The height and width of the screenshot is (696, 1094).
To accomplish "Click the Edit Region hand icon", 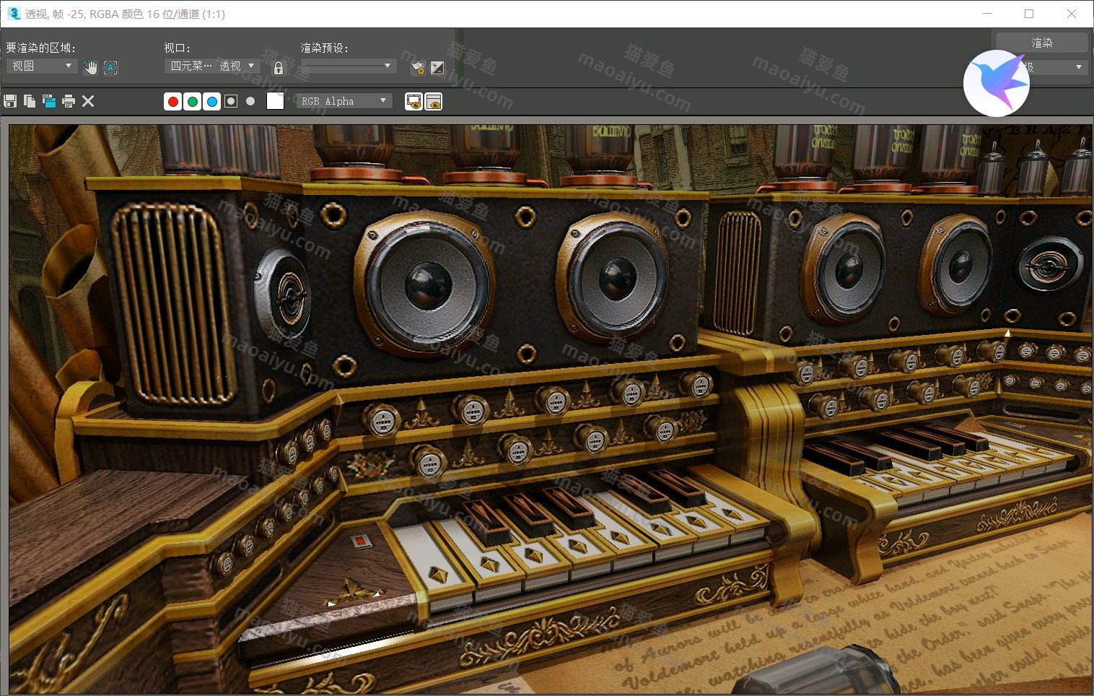I will [x=90, y=68].
